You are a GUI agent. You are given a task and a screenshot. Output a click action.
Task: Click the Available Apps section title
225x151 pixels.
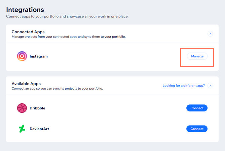(26, 84)
